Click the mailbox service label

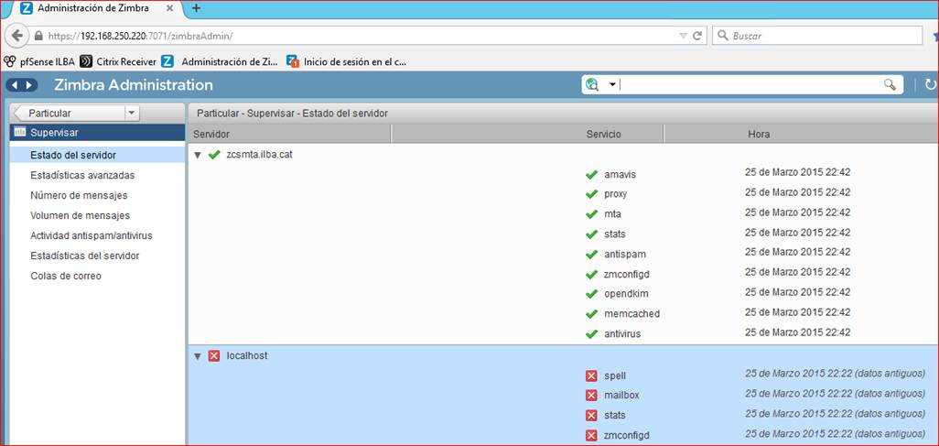point(621,396)
